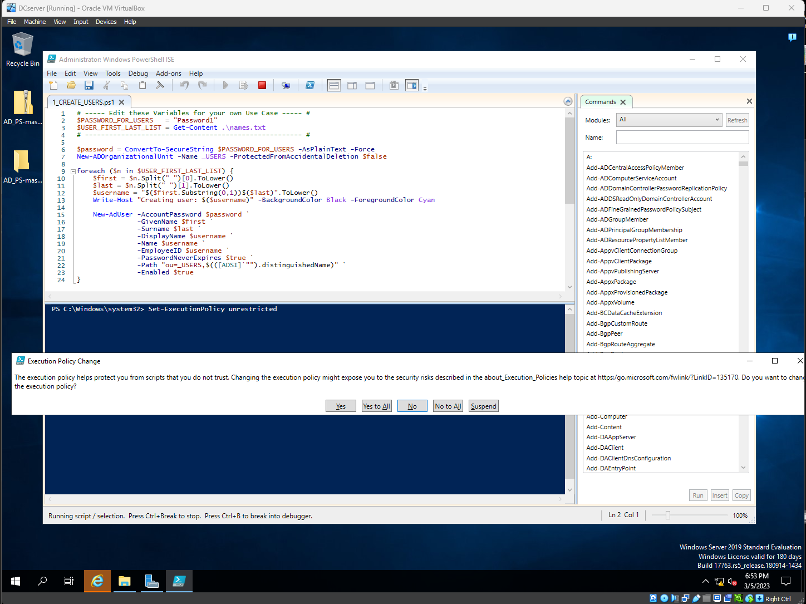Screen dimensions: 806x604
Task: Open a script with the Open folder icon
Action: 71,85
